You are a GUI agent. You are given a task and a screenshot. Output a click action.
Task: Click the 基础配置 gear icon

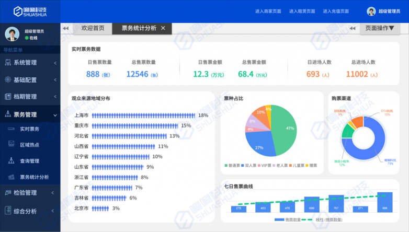click(x=8, y=80)
